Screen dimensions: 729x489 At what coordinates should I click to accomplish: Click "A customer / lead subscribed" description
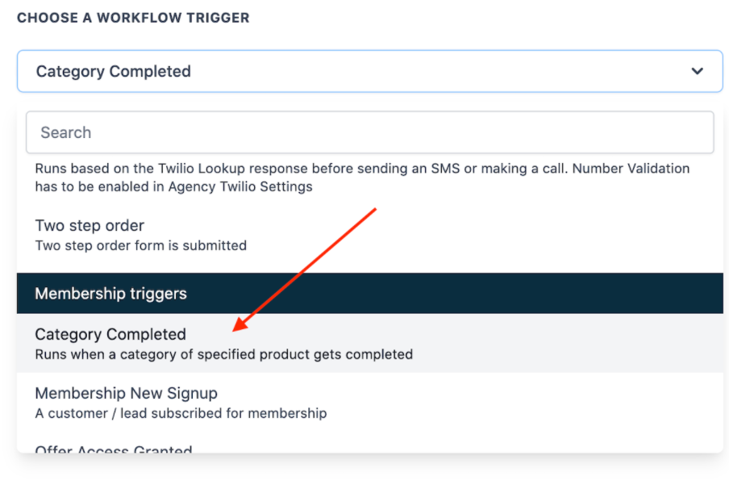181,413
